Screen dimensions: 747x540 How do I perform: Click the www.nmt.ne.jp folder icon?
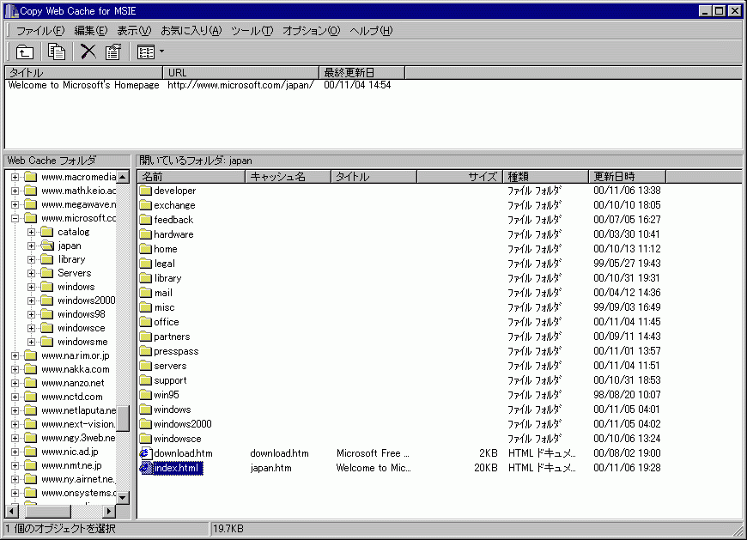click(x=31, y=465)
